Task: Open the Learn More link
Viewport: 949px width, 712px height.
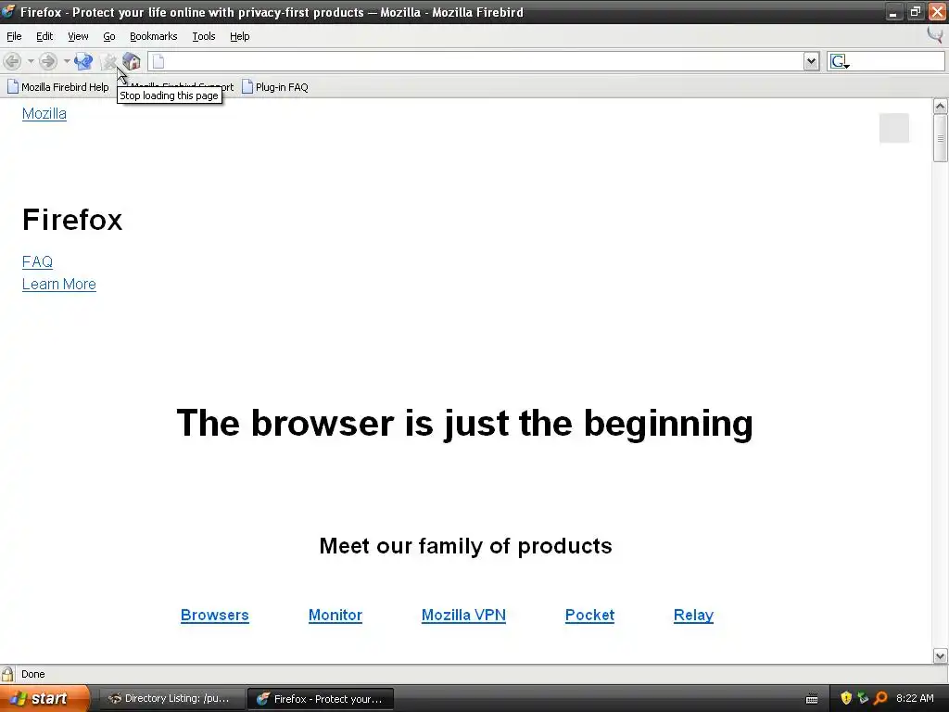Action: 58,285
